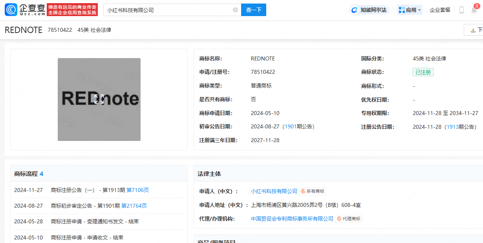Select the 初审公告日期 field label

(216, 126)
